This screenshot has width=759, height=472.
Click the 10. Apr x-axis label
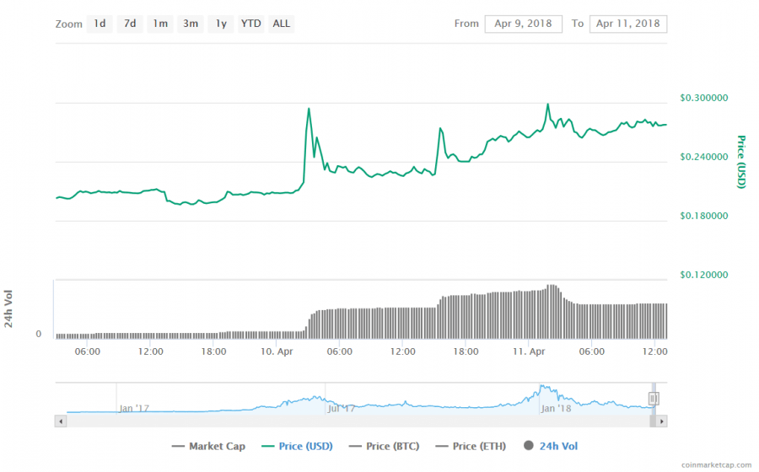[277, 351]
